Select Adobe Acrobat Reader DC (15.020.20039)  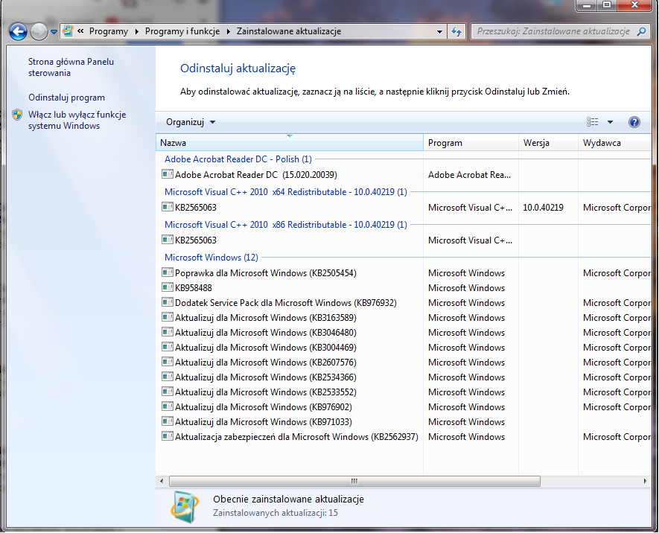[256, 175]
